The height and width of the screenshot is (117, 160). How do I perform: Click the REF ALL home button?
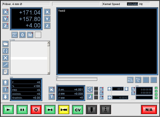[15, 35]
